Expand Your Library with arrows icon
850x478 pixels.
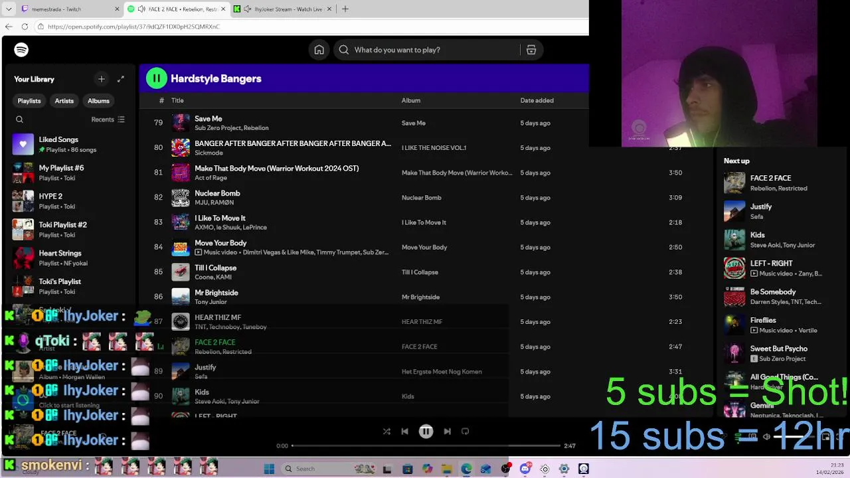click(x=121, y=79)
